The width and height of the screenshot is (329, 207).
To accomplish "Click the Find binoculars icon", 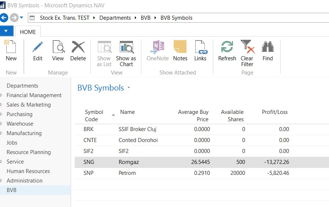I will coord(268,46).
